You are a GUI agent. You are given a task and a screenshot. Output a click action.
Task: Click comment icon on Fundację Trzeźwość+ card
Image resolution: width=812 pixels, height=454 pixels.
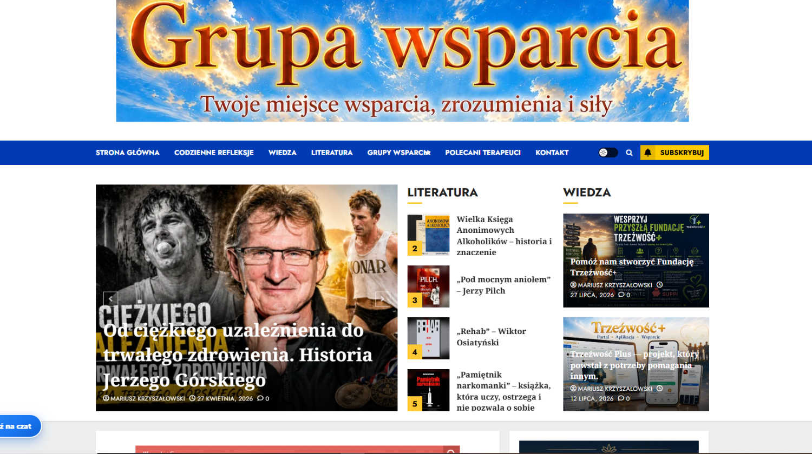pyautogui.click(x=621, y=295)
